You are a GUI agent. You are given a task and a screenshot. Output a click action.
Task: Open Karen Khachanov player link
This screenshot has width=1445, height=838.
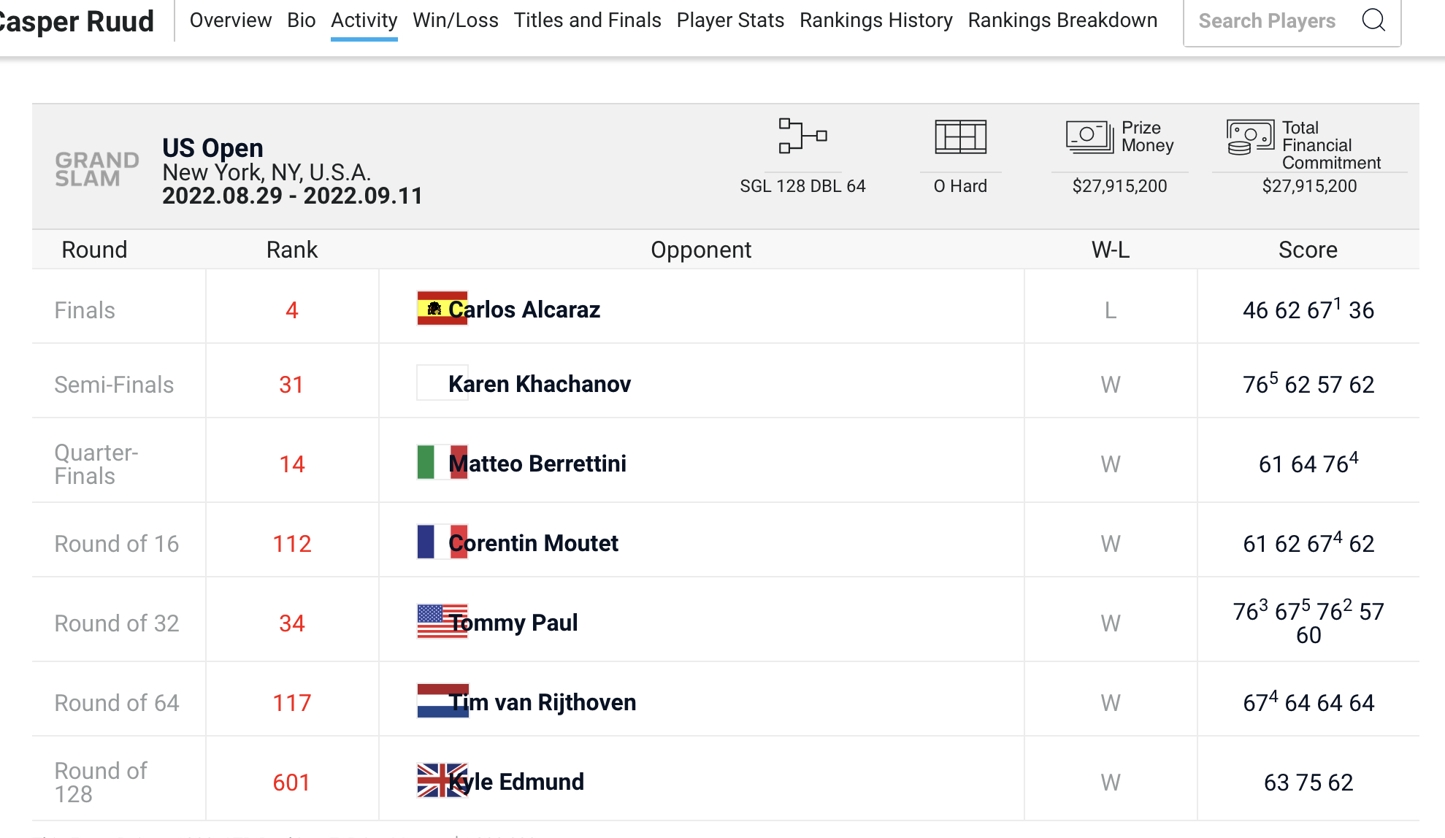click(540, 384)
